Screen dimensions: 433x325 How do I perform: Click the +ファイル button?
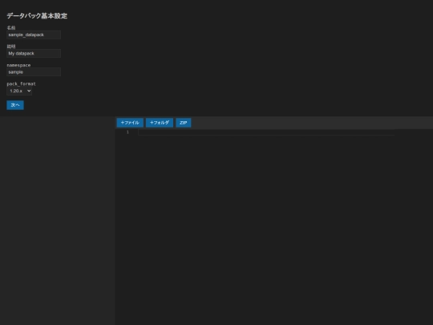tap(130, 123)
